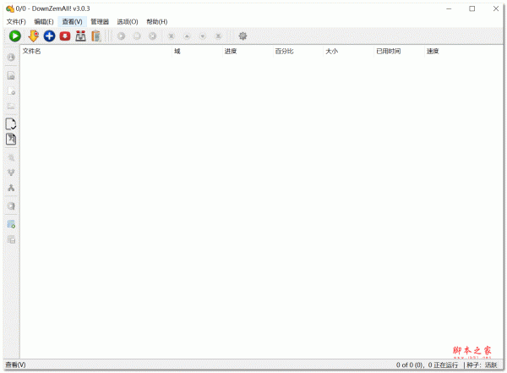The image size is (507, 373).
Task: Click the greyed merge-arrows sidebar icon
Action: pos(11,173)
